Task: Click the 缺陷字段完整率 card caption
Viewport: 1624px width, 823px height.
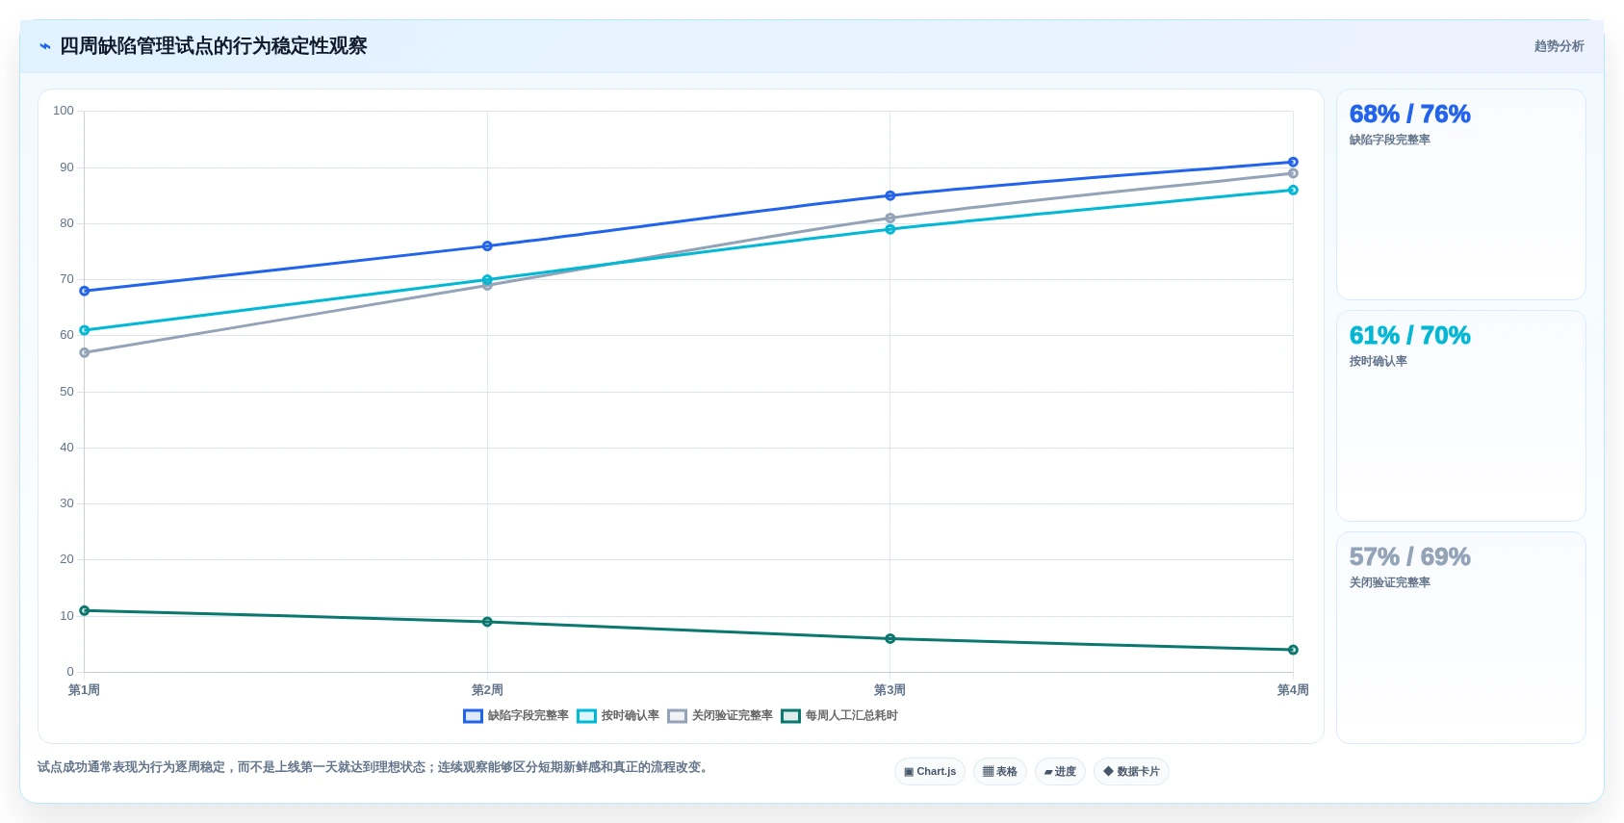Action: coord(1389,141)
